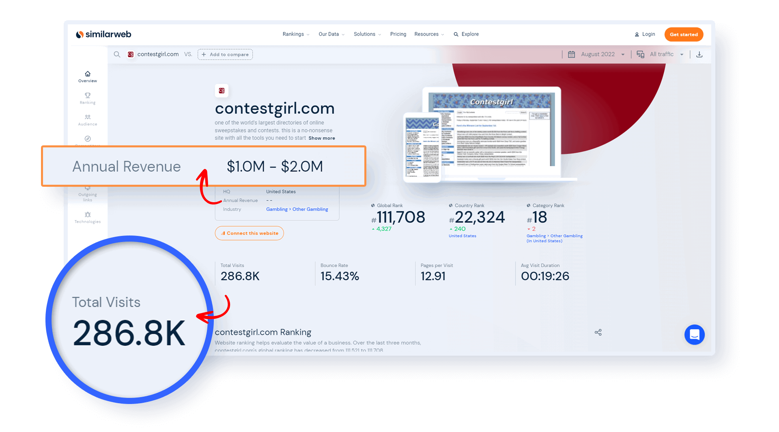This screenshot has width=779, height=432.
Task: Open the Overview sidebar section
Action: pos(88,76)
